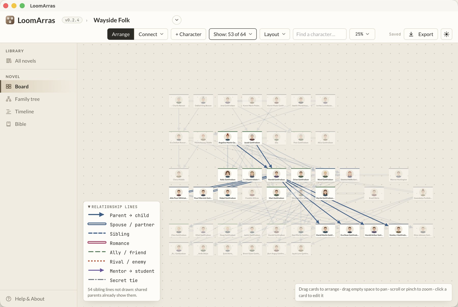
Task: Click the v0.2.4 version badge
Action: pyautogui.click(x=72, y=20)
